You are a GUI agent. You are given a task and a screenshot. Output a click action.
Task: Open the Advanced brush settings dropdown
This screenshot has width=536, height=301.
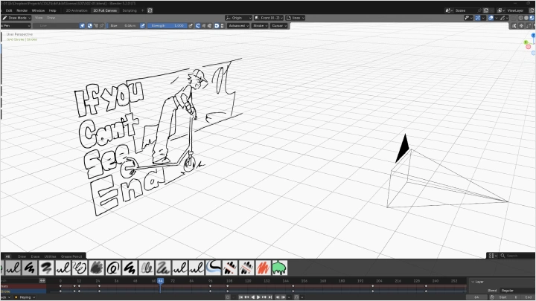238,25
